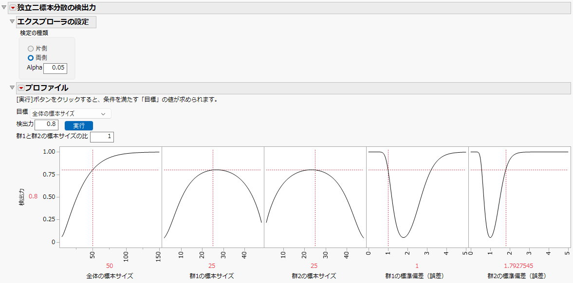Click the 実行 button
Screen dimensions: 573x283
click(x=78, y=125)
